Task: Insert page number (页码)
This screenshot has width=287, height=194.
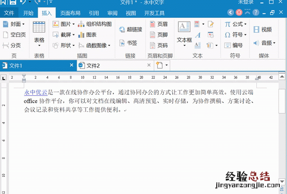Action: [x=158, y=46]
